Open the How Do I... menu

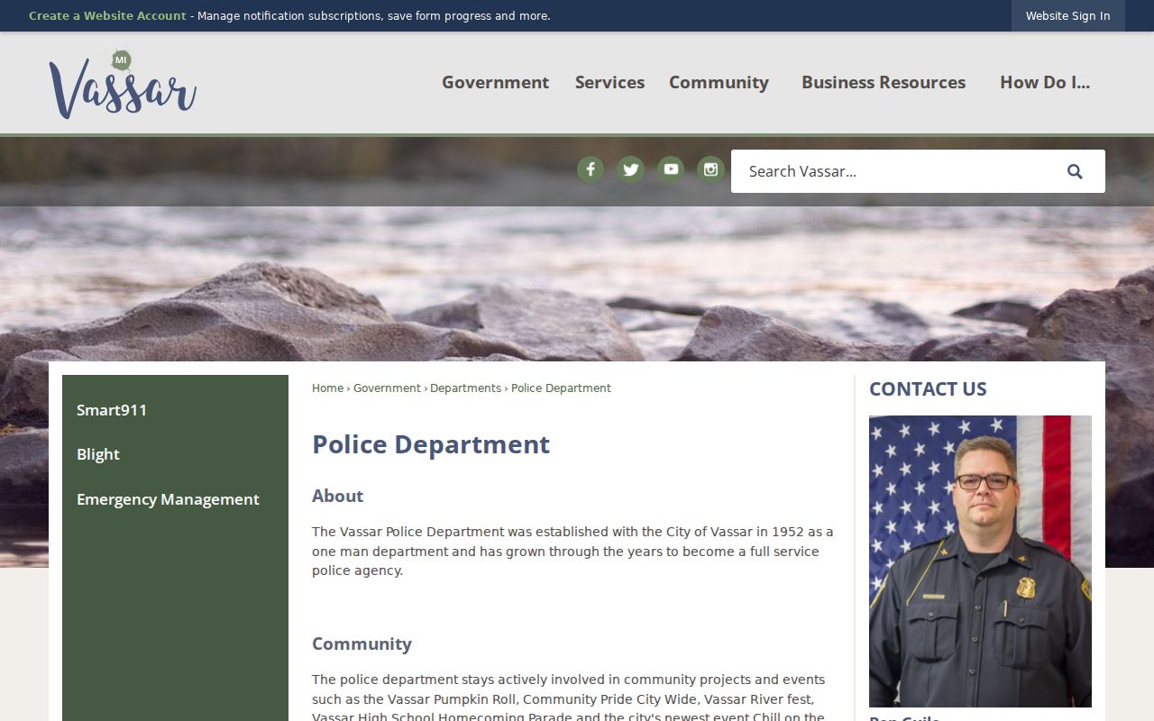[1045, 82]
